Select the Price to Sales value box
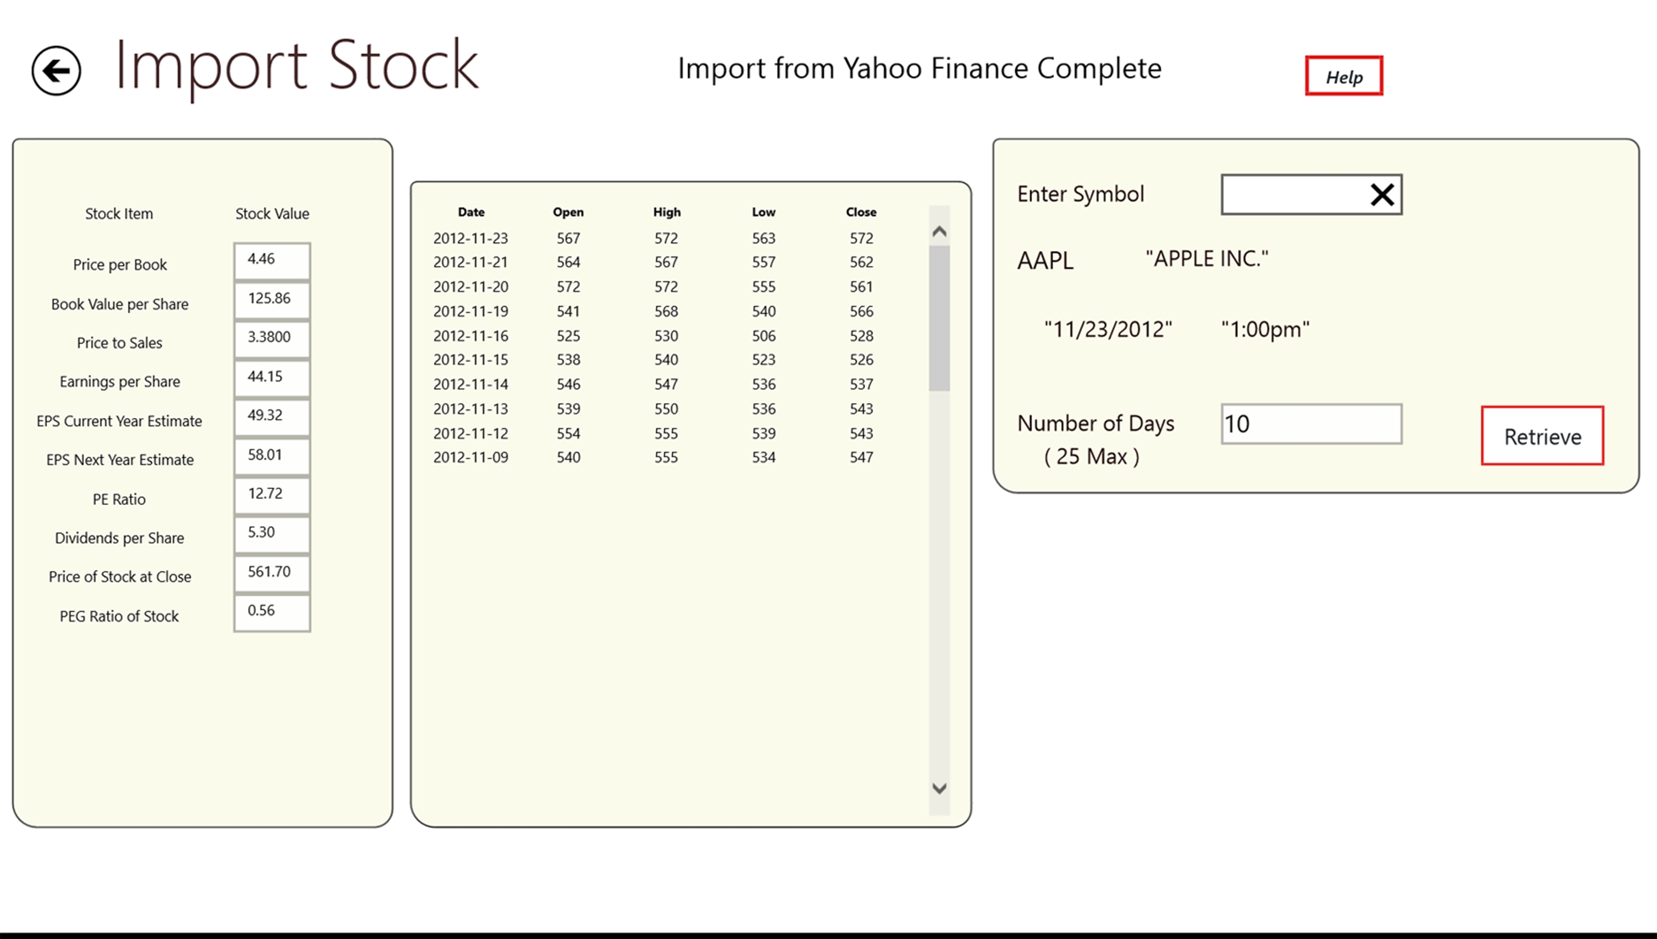This screenshot has width=1657, height=939. click(x=272, y=338)
